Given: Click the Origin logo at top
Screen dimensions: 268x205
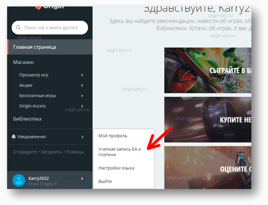Looking at the screenshot, I should click(50, 8).
